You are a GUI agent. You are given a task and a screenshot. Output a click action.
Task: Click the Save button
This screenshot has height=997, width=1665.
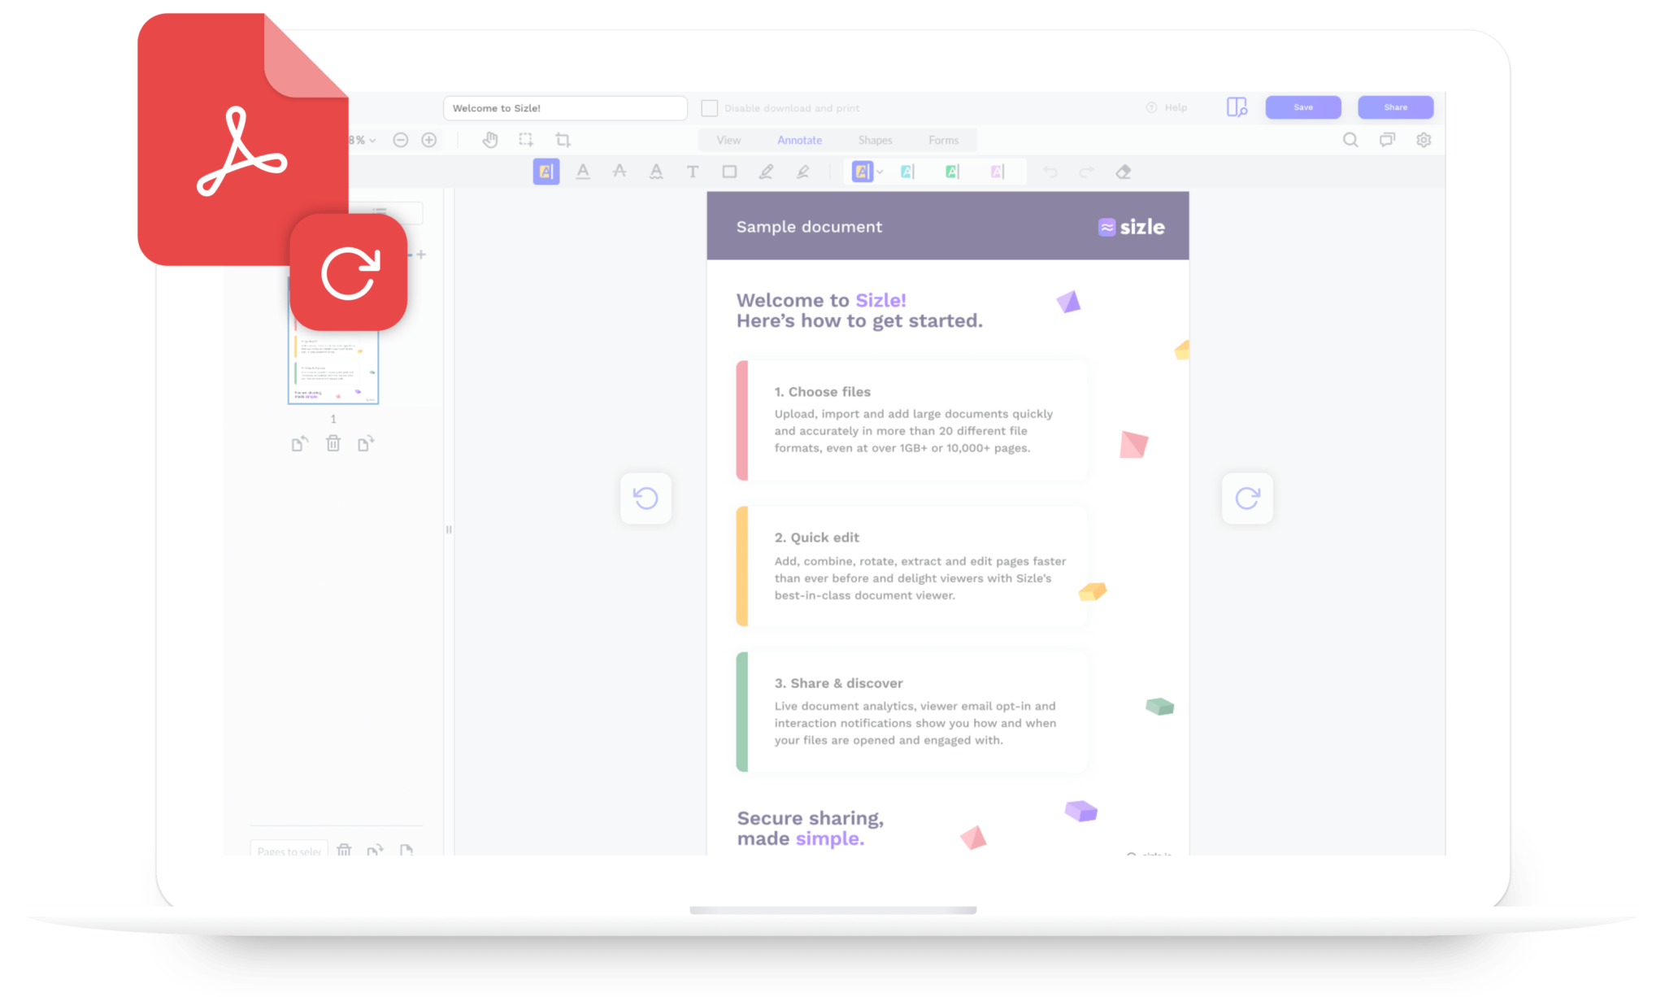pos(1302,108)
